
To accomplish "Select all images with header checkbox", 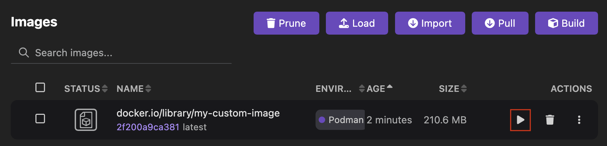I will coord(40,87).
